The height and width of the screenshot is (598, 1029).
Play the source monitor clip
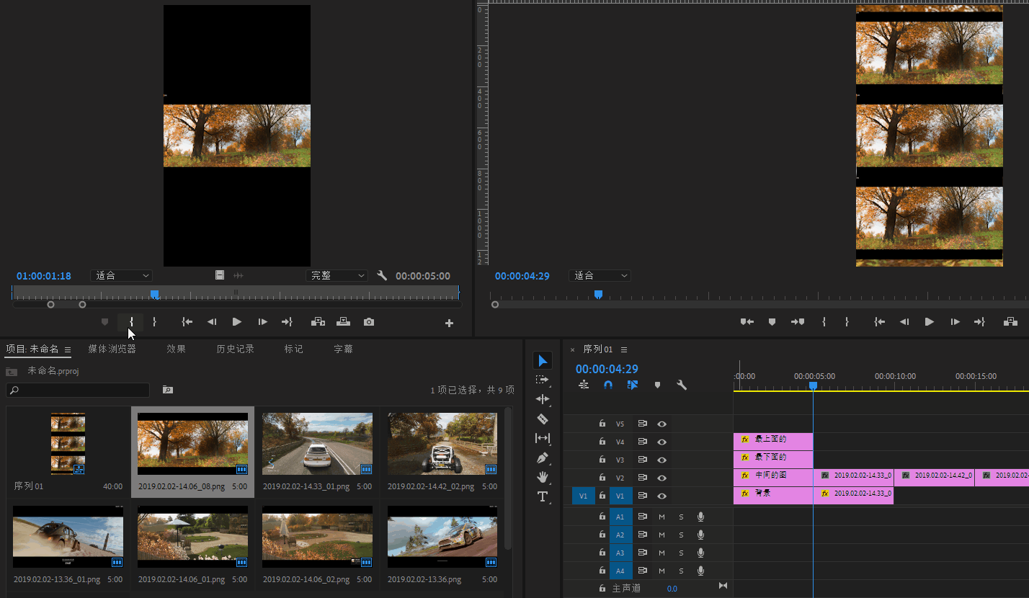[237, 322]
